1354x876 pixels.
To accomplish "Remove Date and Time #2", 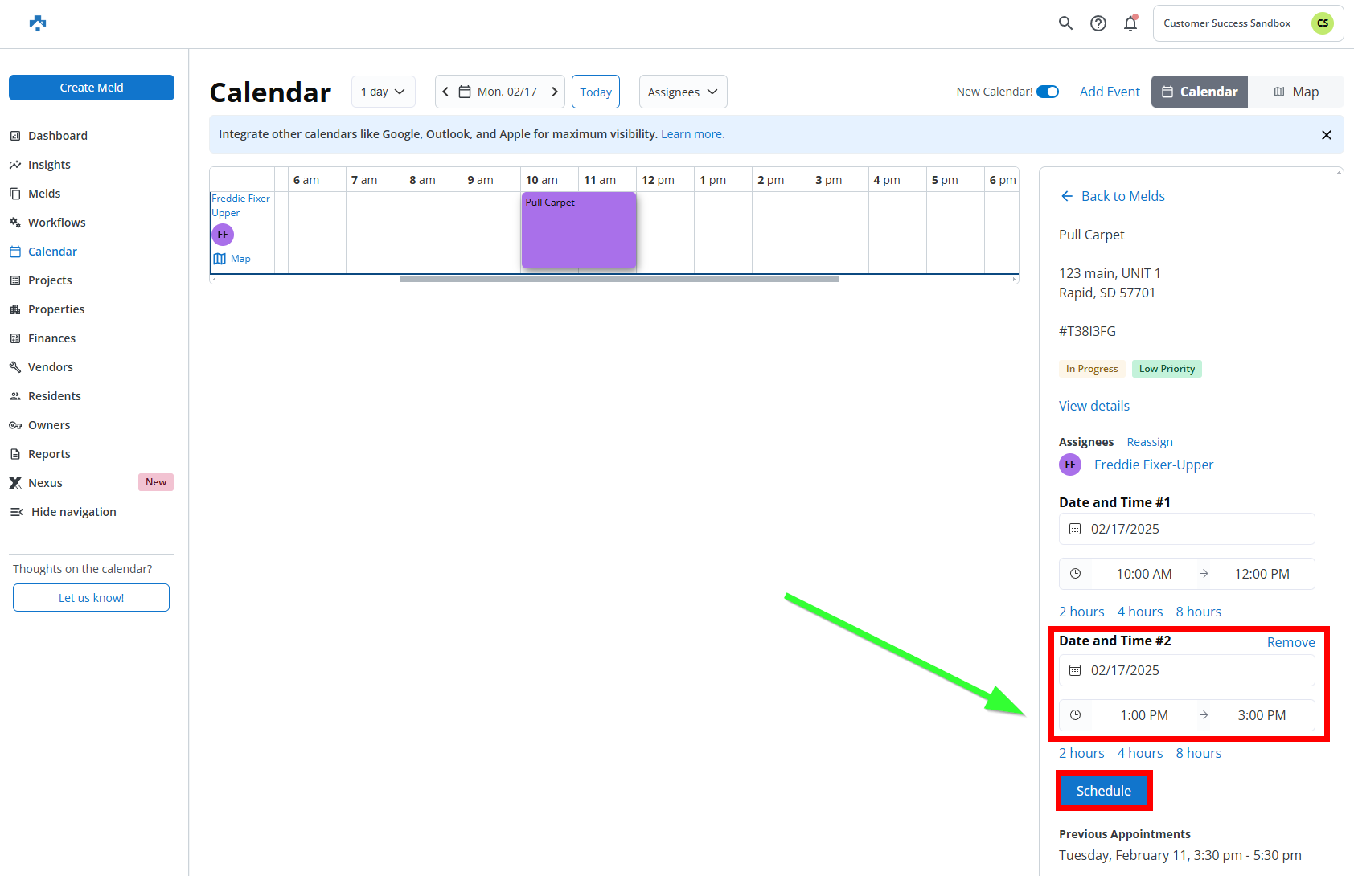I will point(1290,642).
